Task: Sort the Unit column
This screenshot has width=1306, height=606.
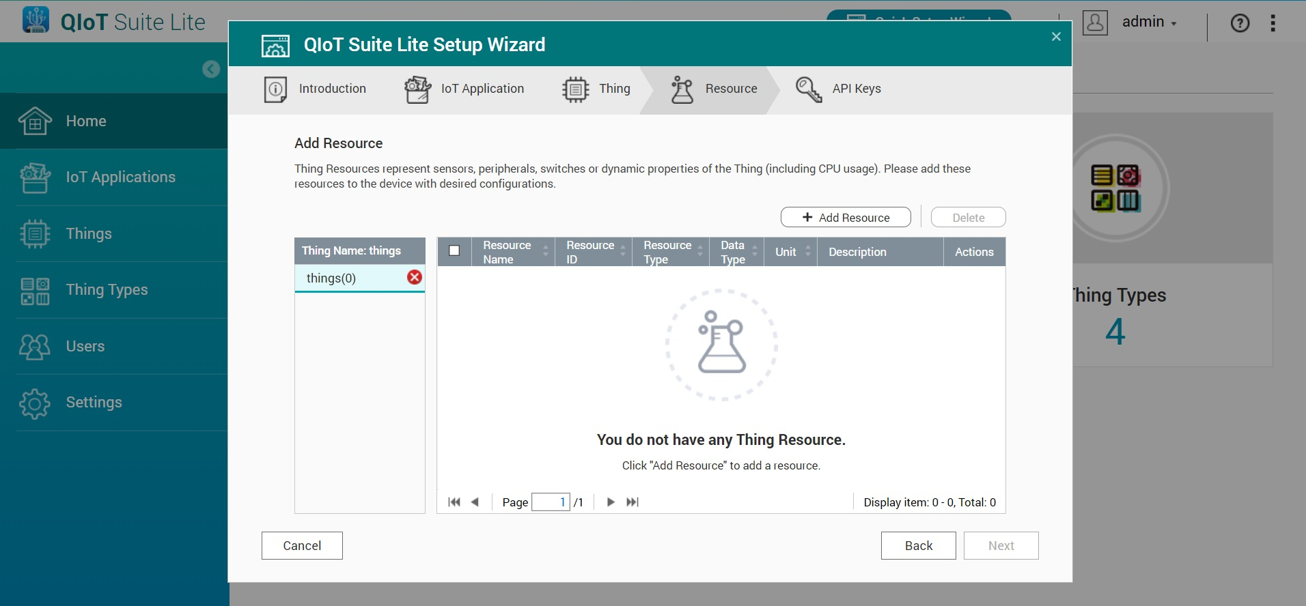Action: tap(808, 252)
